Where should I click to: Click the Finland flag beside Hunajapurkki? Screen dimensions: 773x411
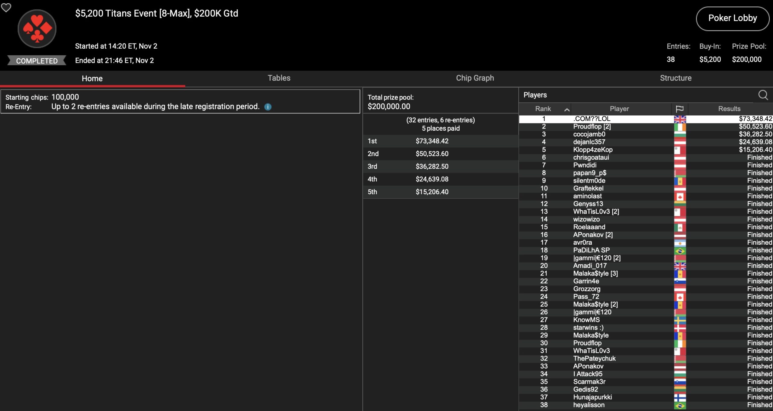coord(680,397)
